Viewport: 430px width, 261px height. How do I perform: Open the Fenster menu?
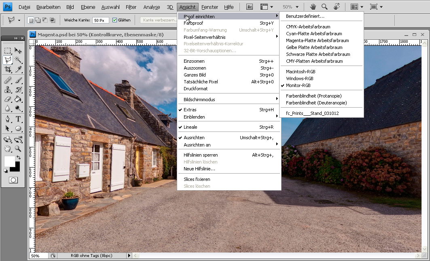click(x=210, y=7)
